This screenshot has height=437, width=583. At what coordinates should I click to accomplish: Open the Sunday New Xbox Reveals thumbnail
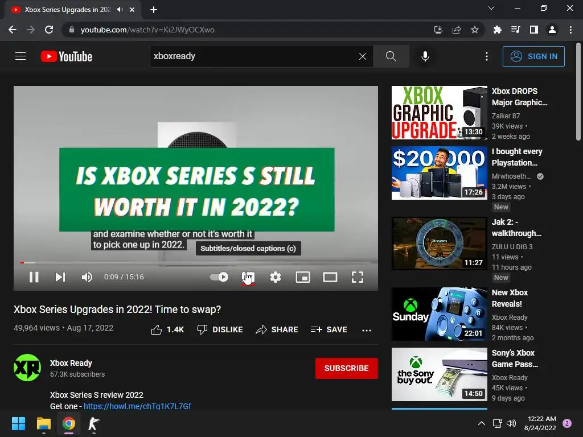click(439, 314)
